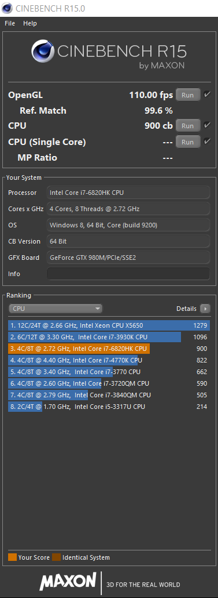Click the GFX Board GeForce GTX 980M field
Image resolution: width=218 pixels, height=598 pixels.
pos(128,258)
